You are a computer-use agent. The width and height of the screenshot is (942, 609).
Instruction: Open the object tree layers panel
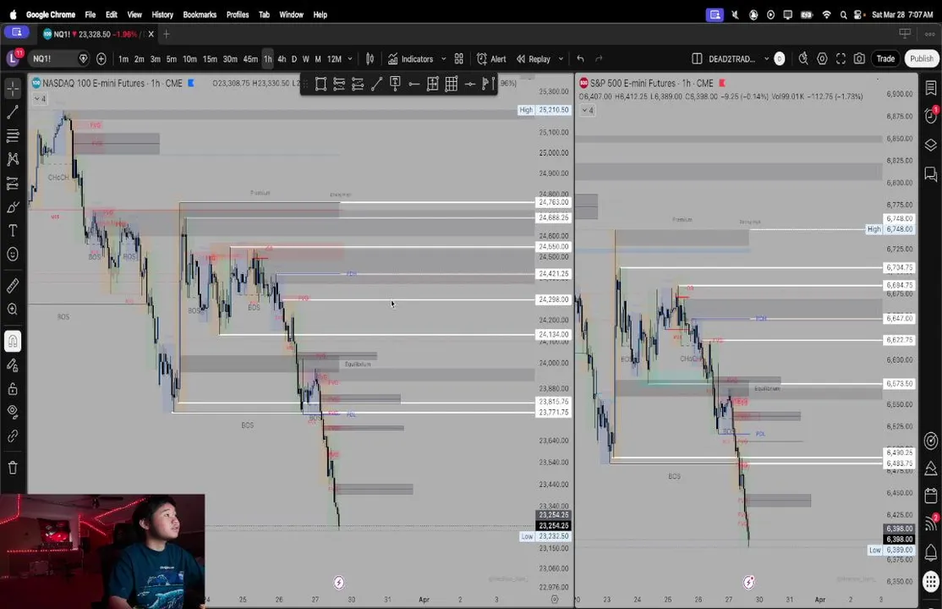click(x=931, y=145)
